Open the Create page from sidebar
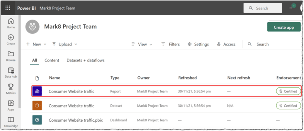Viewport: 304px width, 131px height. 11,40
